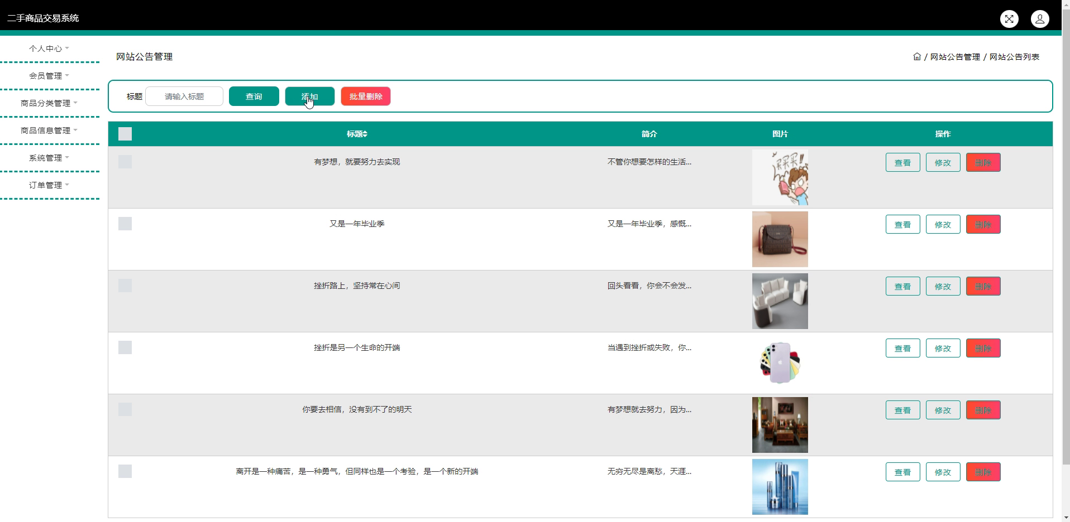Open 网站公告列表 breadcrumb link
Image resolution: width=1070 pixels, height=522 pixels.
tap(1014, 57)
